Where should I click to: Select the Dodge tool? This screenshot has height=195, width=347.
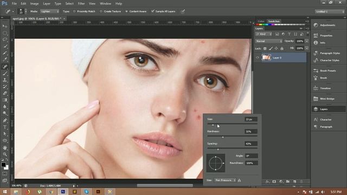point(5,113)
